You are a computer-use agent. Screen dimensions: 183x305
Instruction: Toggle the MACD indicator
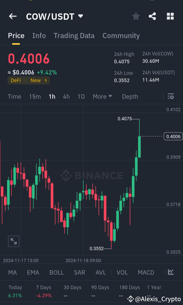(146, 272)
